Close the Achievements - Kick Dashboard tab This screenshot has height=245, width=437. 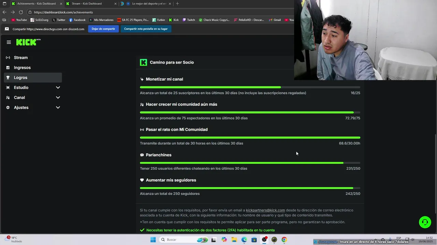61,4
